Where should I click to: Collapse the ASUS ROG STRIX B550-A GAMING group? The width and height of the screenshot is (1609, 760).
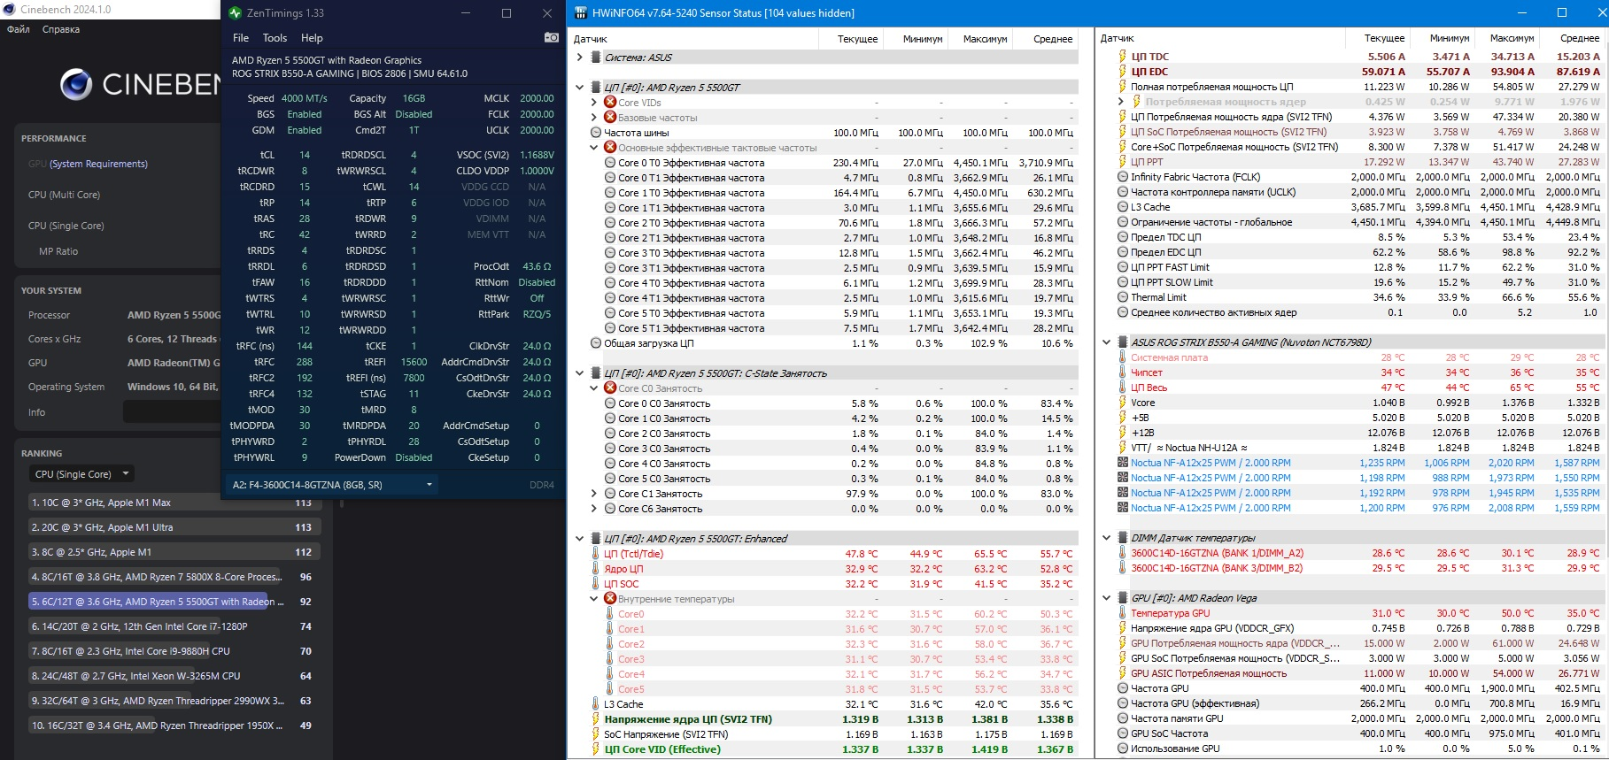(1107, 342)
